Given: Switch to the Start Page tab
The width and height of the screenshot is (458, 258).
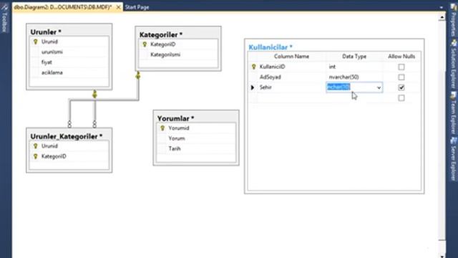Looking at the screenshot, I should (x=137, y=7).
